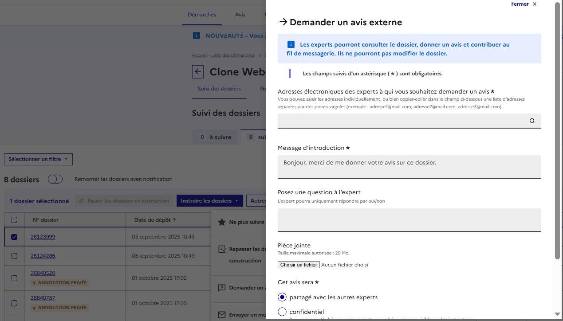Tick the select-all checkbox in table header
Image resolution: width=563 pixels, height=321 pixels.
tap(14, 220)
